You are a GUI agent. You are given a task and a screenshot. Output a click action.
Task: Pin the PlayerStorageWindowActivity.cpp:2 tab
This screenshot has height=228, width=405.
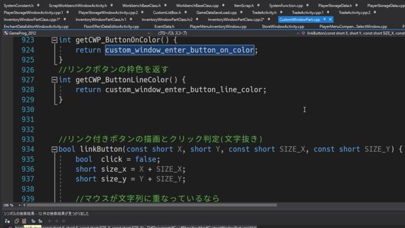click(142, 12)
